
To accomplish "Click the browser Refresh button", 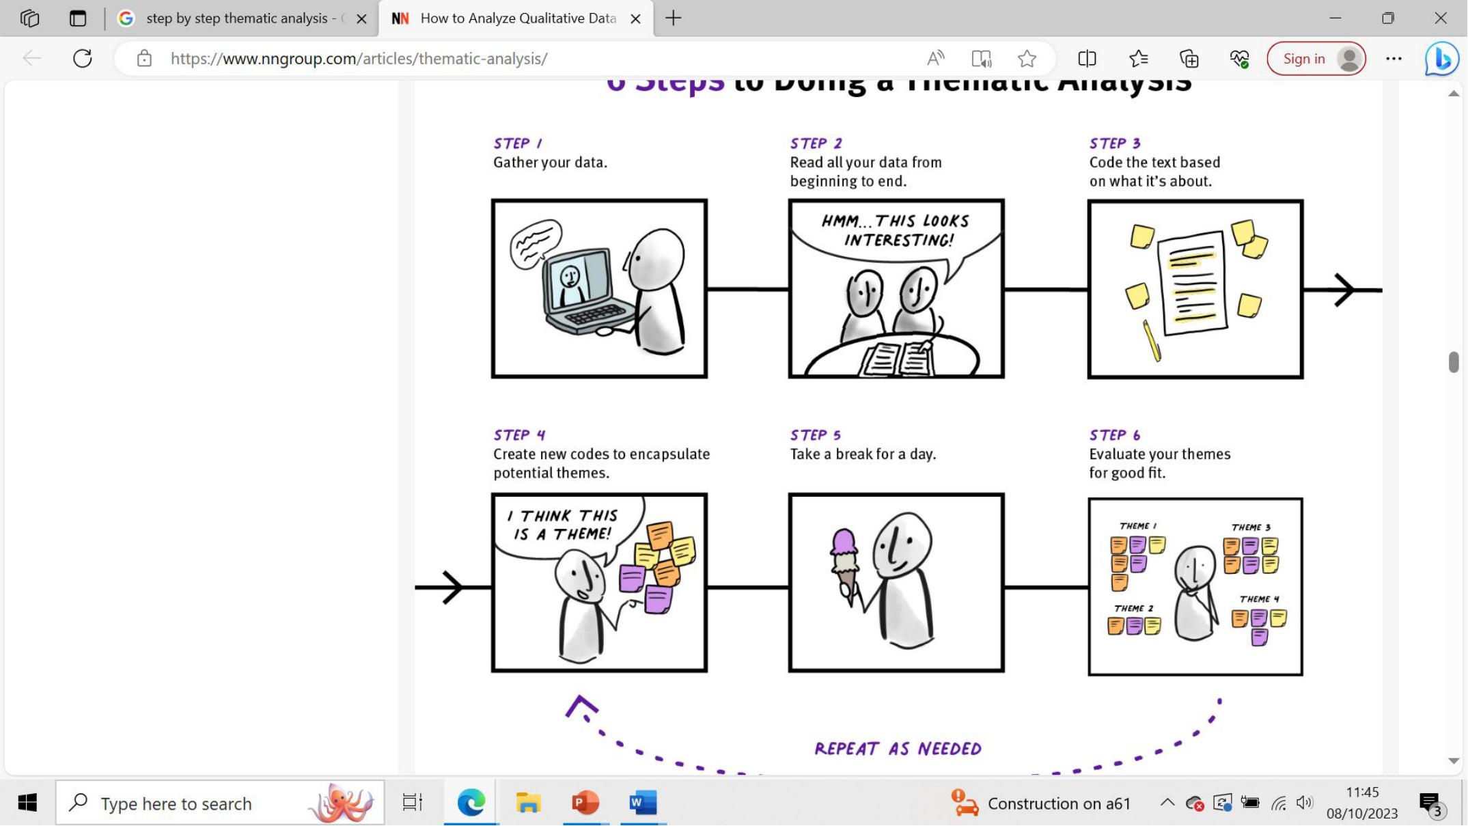I will pos(83,59).
